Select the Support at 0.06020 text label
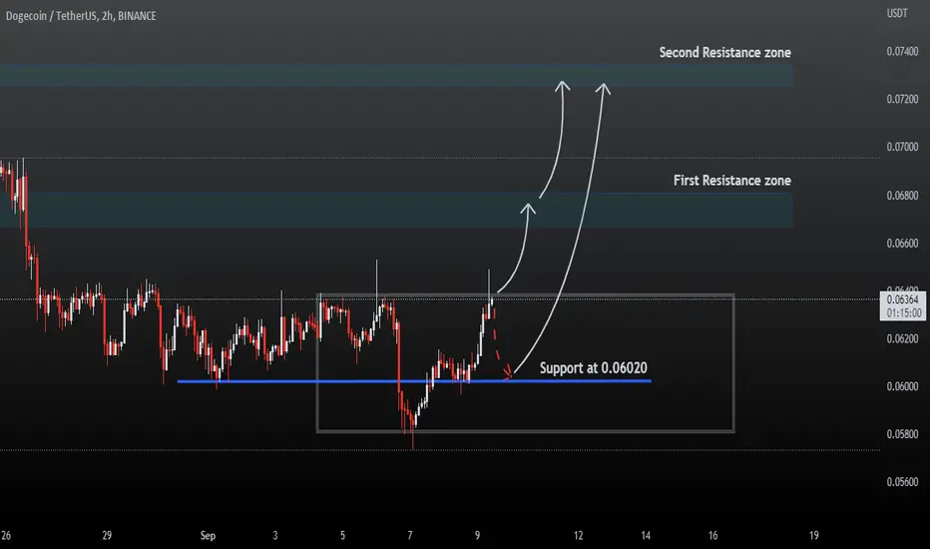930x549 pixels. (593, 368)
